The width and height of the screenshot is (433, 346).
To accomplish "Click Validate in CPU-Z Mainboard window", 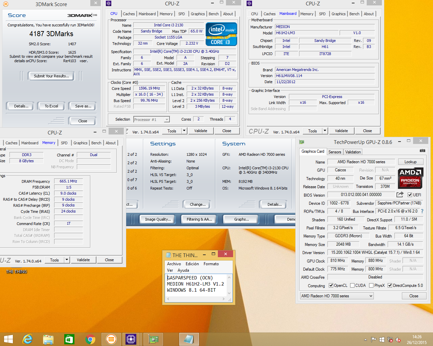I will pos(341,131).
